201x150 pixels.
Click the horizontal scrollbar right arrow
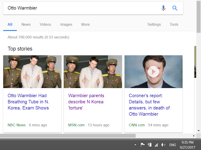pyautogui.click(x=194, y=136)
